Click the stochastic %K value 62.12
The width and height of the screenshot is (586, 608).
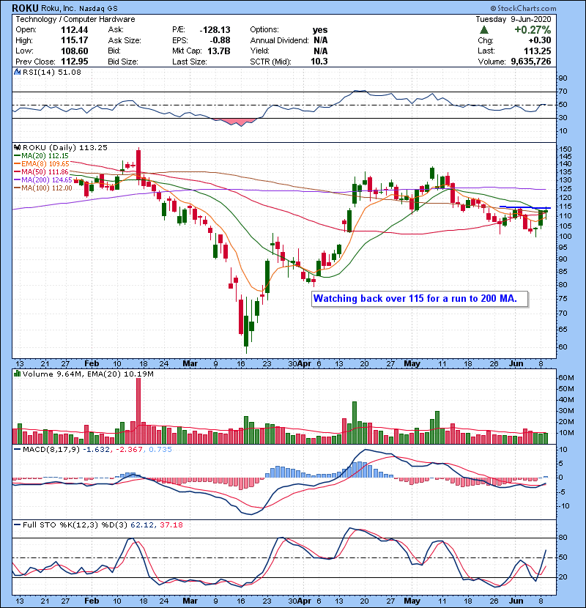(141, 525)
